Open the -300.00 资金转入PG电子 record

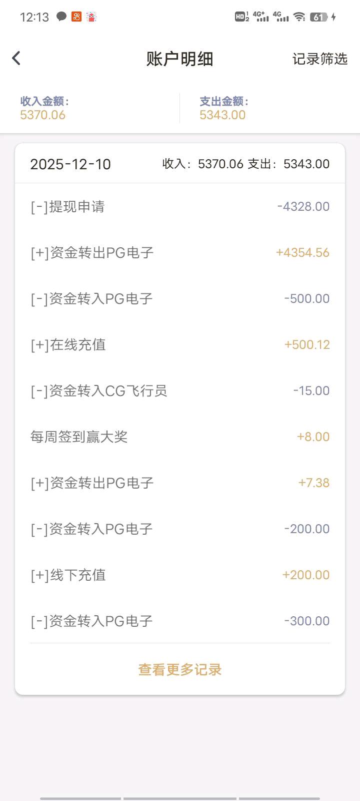179,621
